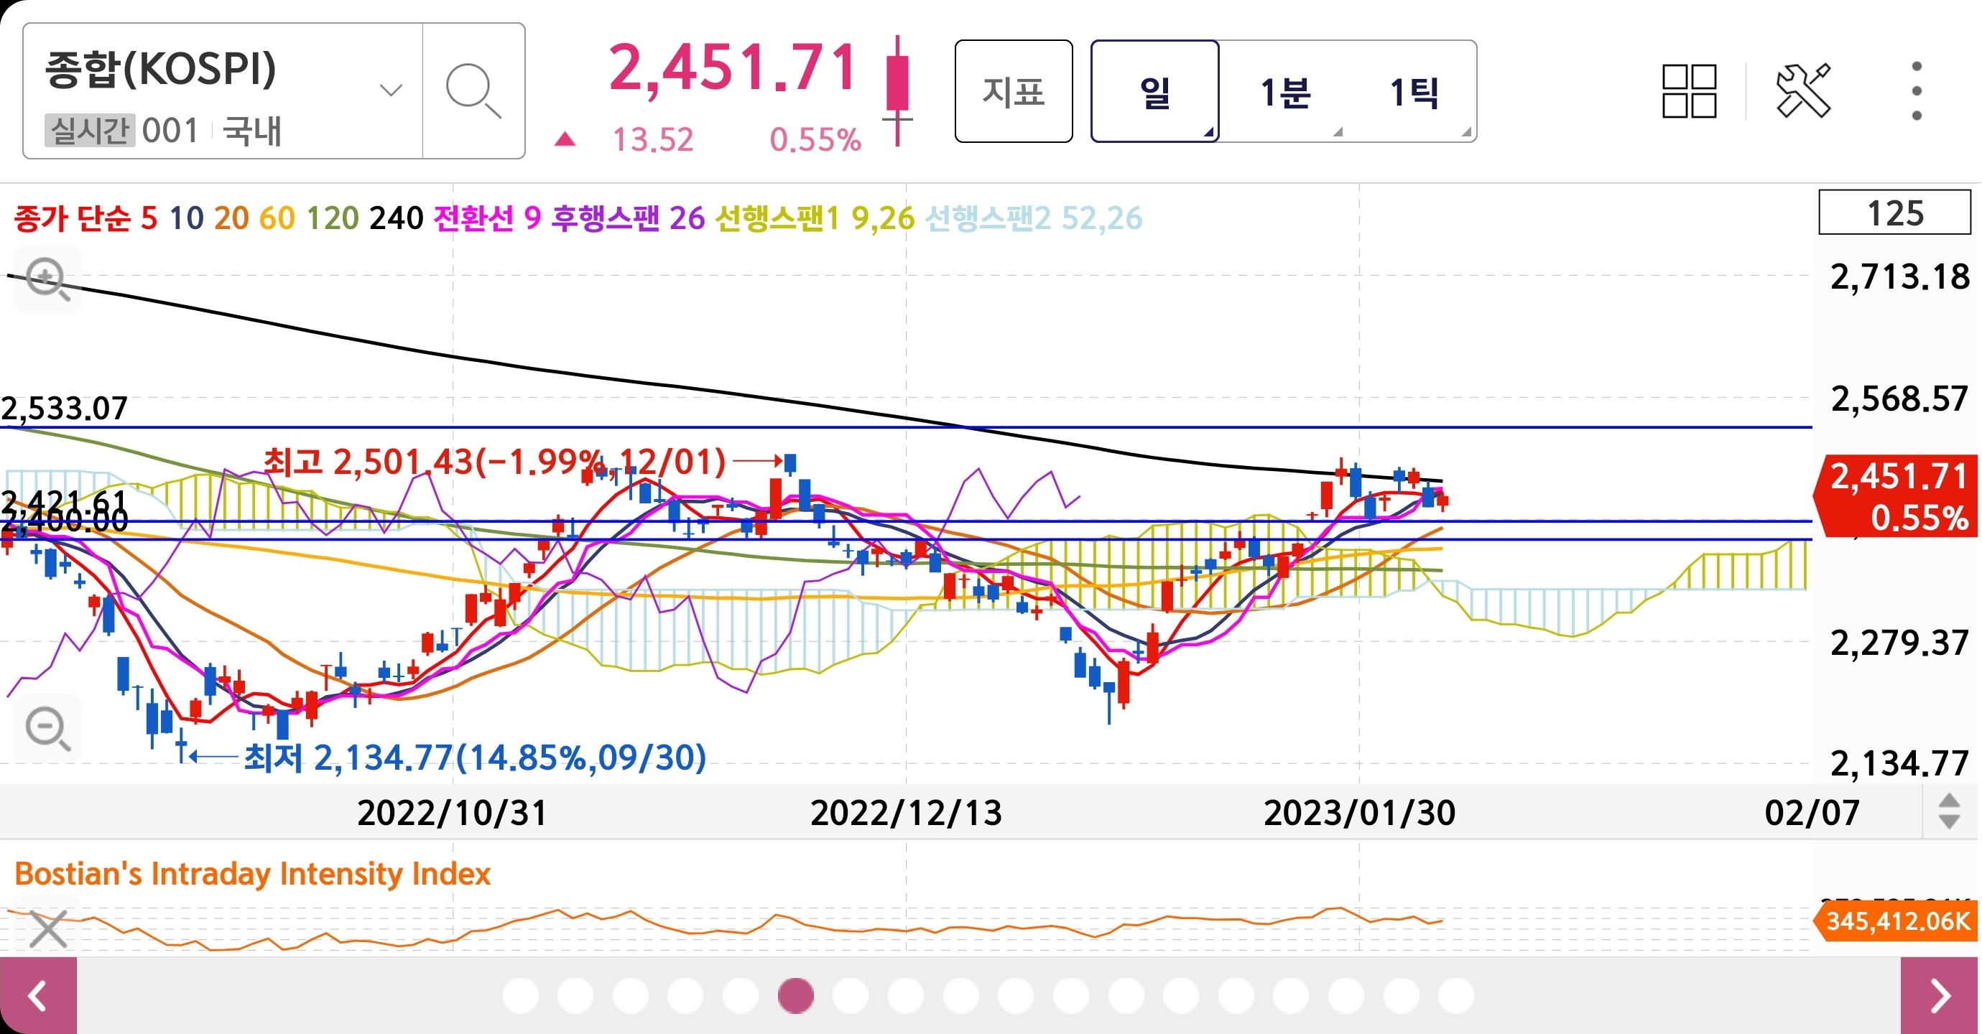Viewport: 1982px width, 1034px height.
Task: Close the Intraday Intensity Index panel
Action: [47, 928]
